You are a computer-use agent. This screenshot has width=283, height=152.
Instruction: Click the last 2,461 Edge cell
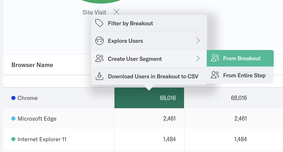coord(240,119)
